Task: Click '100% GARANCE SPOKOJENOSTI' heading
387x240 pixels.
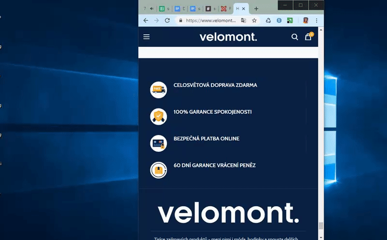Action: click(212, 112)
